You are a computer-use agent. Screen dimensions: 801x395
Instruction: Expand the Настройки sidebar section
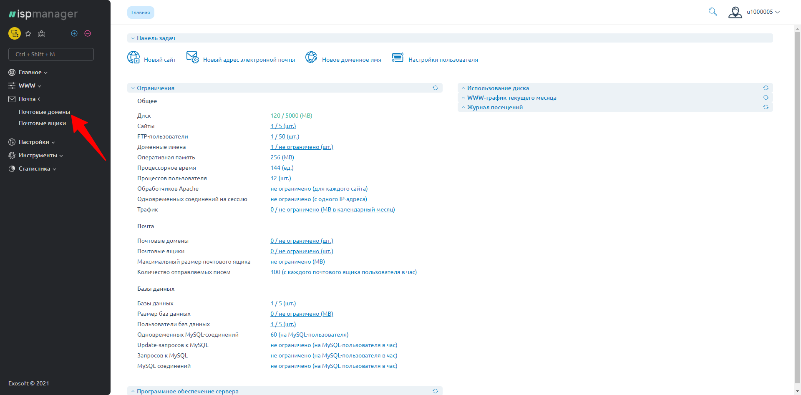[34, 142]
